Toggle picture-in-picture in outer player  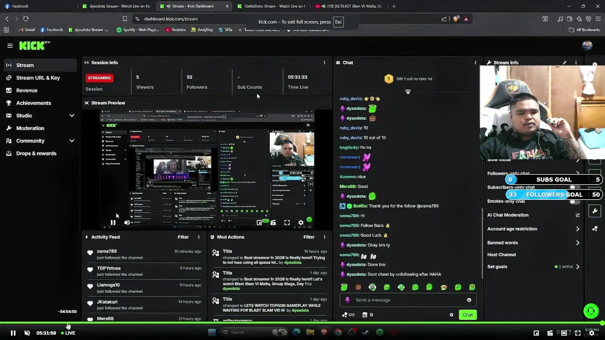[536, 333]
